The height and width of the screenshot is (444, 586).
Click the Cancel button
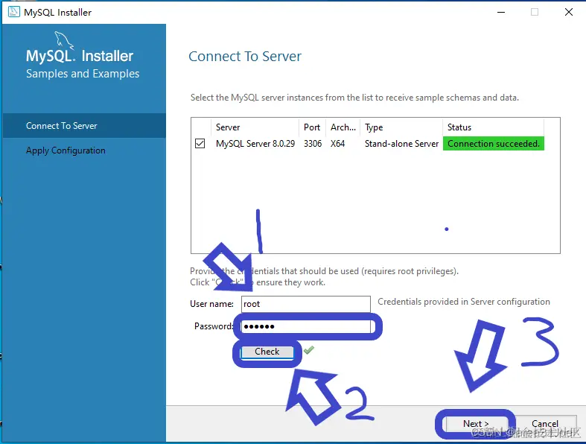pos(544,423)
